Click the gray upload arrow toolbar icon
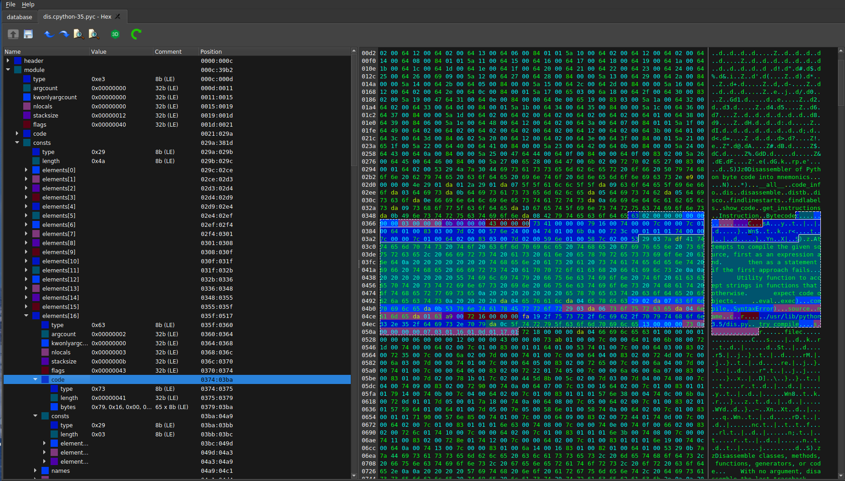 13,34
